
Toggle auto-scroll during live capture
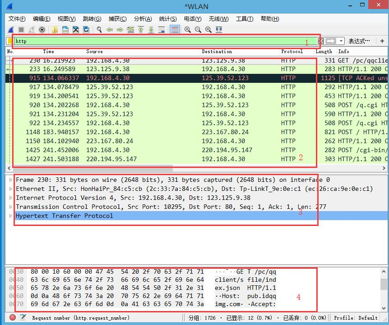(162, 30)
